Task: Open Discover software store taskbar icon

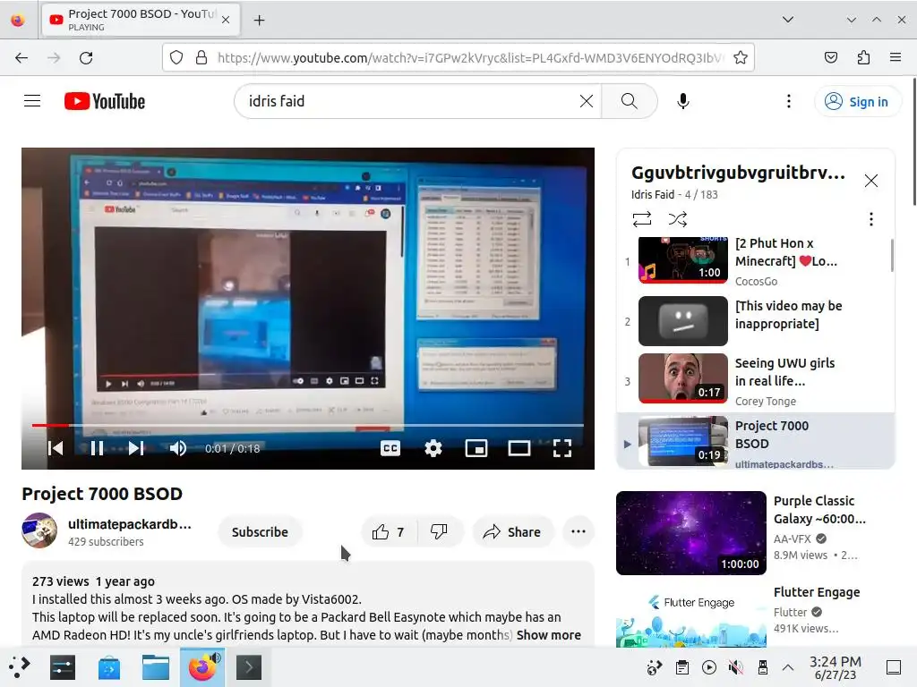Action: click(x=109, y=667)
